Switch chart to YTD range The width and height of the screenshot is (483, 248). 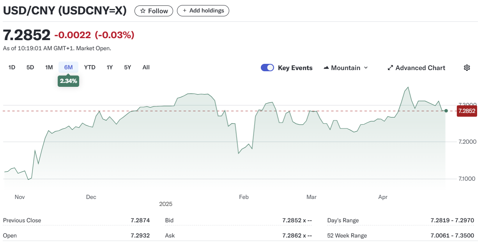pos(90,67)
